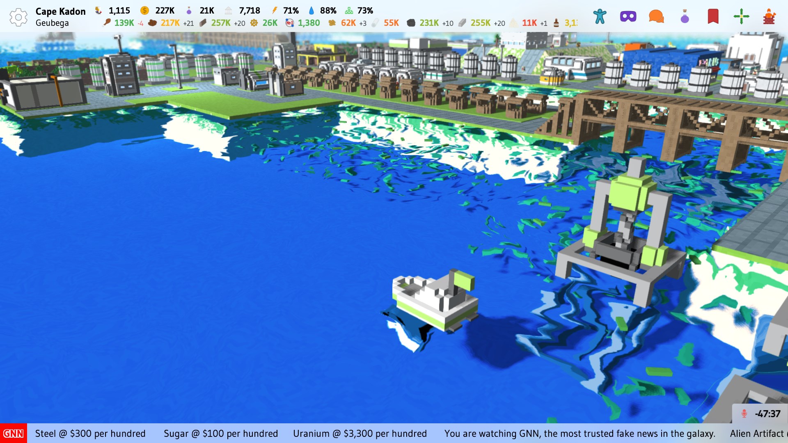Open the red bookmark icon
Viewport: 788px width, 443px height.
(713, 17)
